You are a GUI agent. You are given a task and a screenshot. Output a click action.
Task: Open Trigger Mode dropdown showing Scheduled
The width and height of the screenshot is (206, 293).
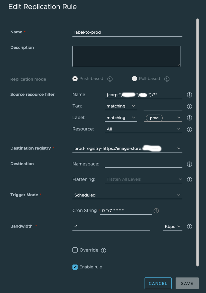click(127, 195)
